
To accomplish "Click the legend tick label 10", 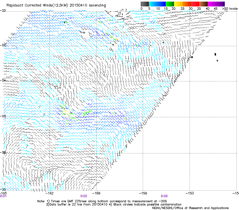I will click(158, 9).
